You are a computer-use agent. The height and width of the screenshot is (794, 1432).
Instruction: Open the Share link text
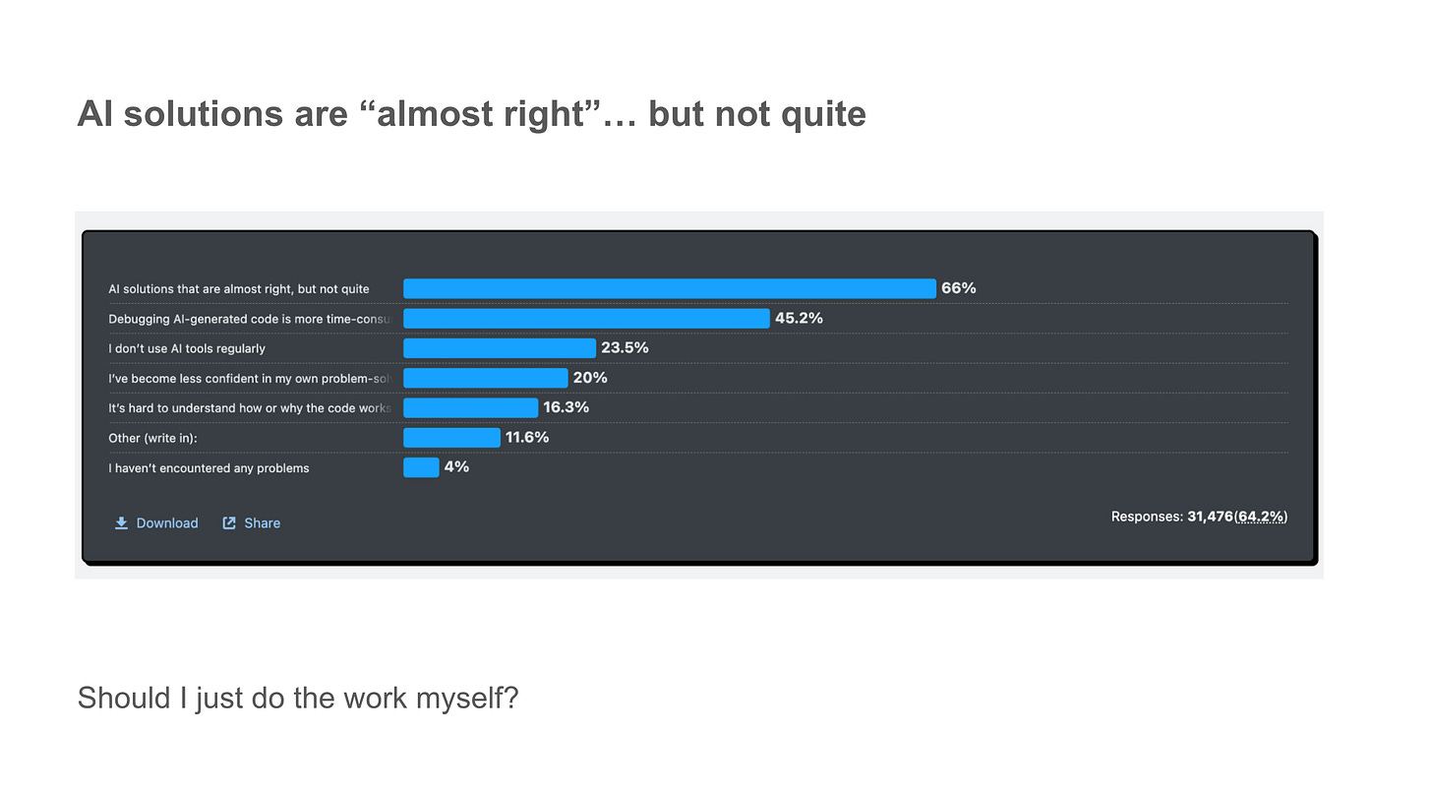coord(263,523)
